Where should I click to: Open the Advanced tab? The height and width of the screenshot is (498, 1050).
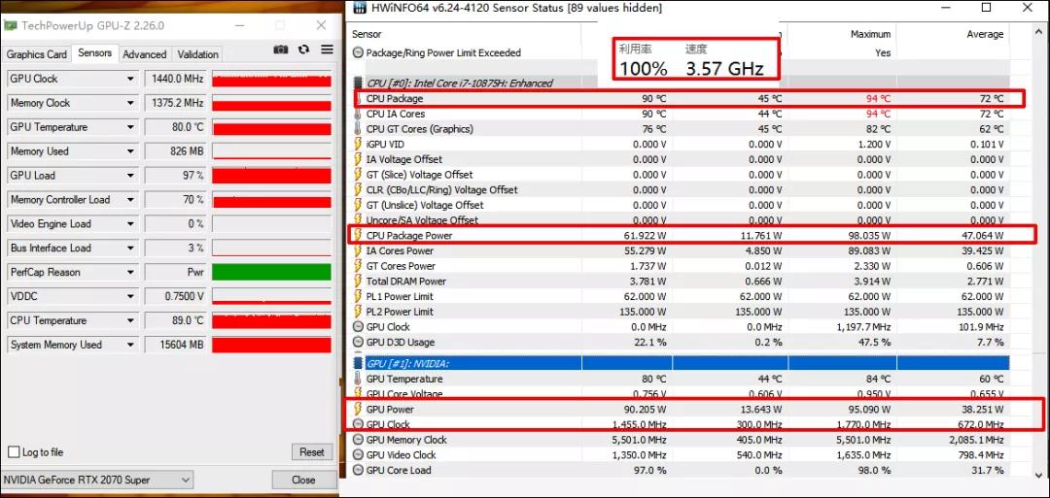pos(145,54)
